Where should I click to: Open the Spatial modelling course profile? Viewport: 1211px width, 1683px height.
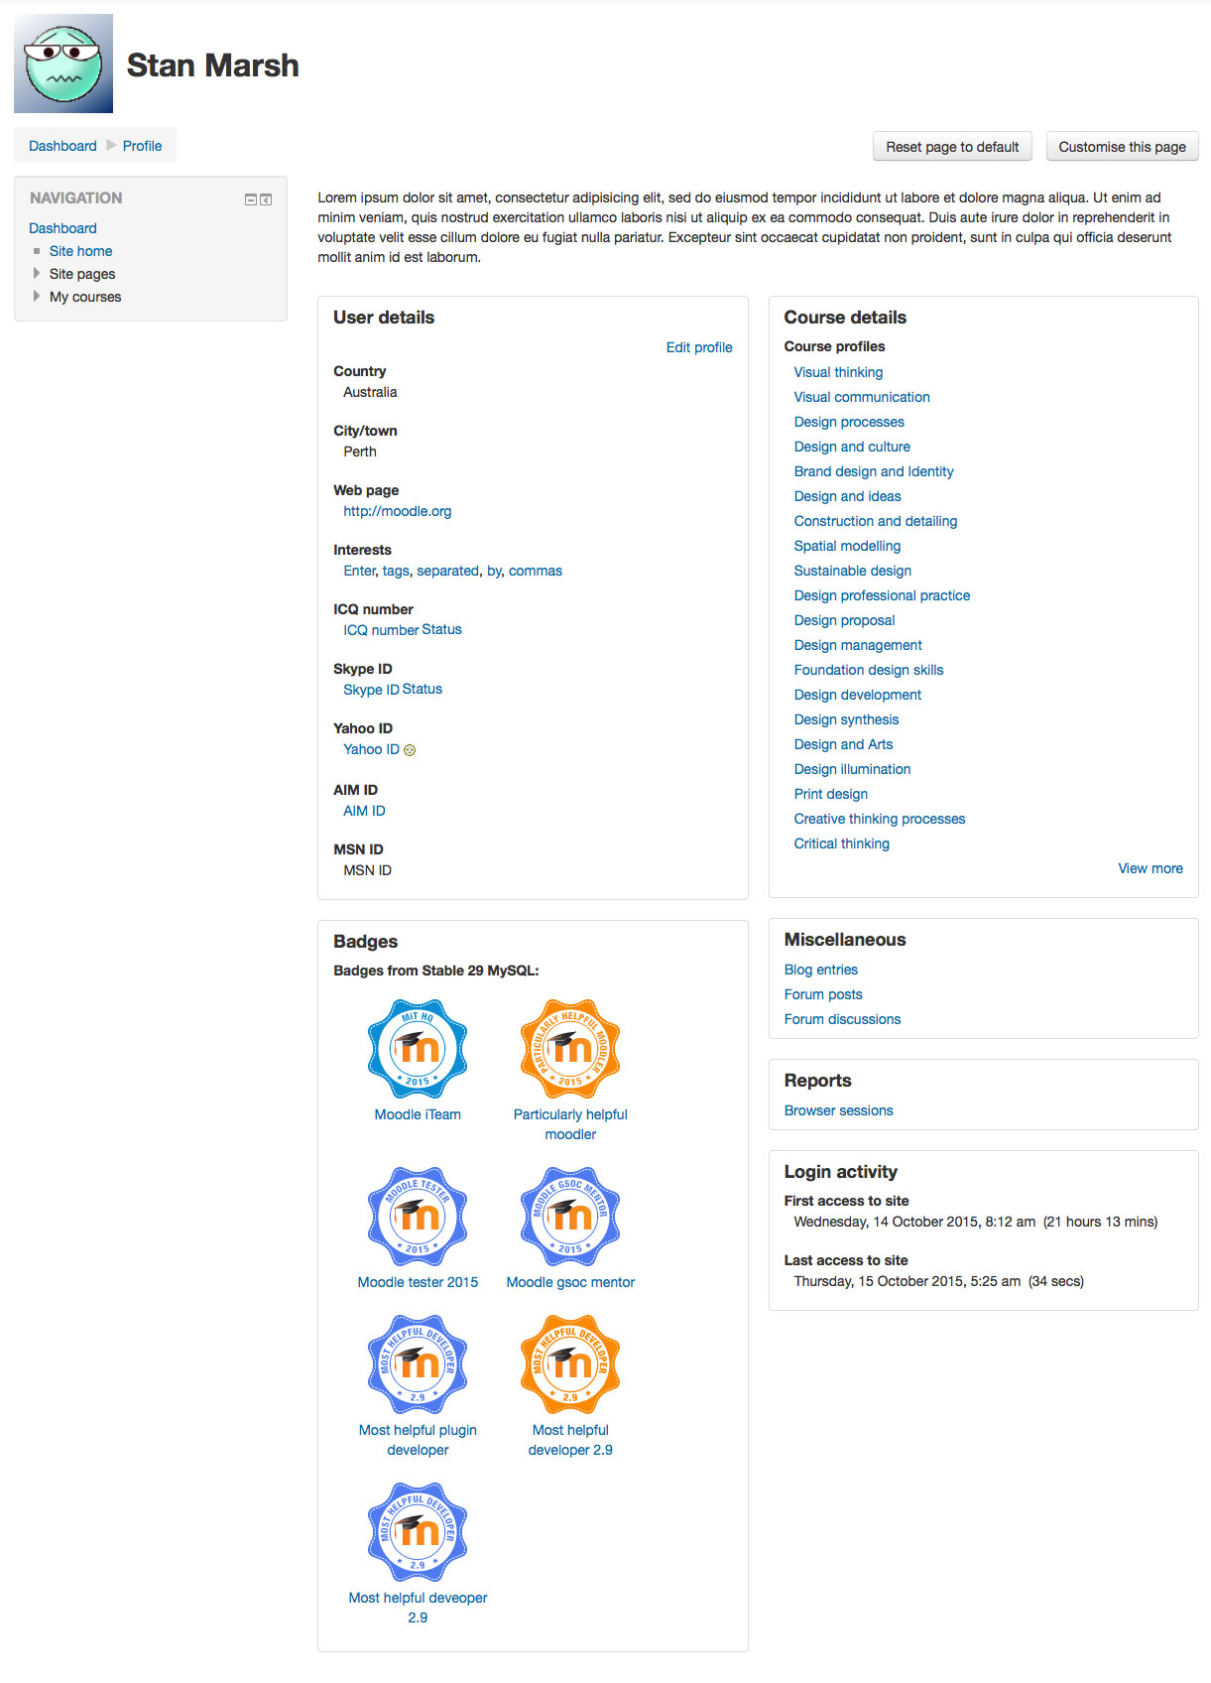[847, 546]
